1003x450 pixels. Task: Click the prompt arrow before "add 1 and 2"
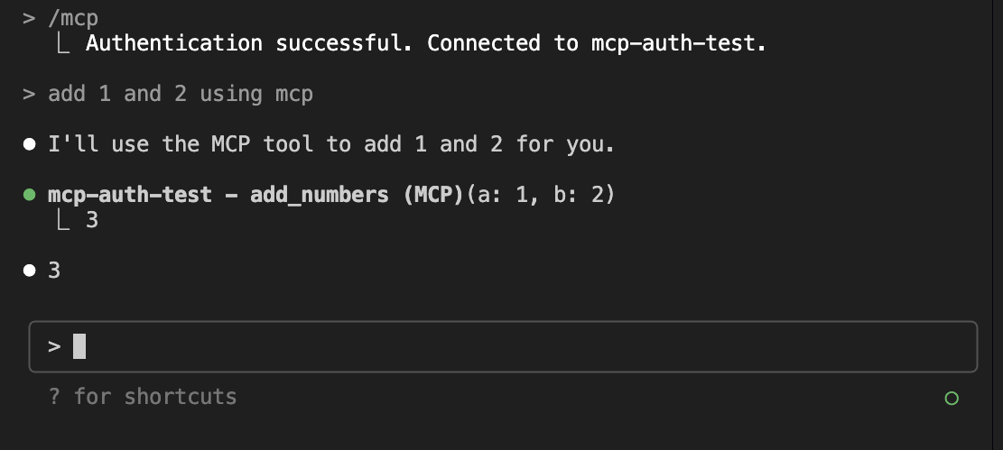point(30,94)
